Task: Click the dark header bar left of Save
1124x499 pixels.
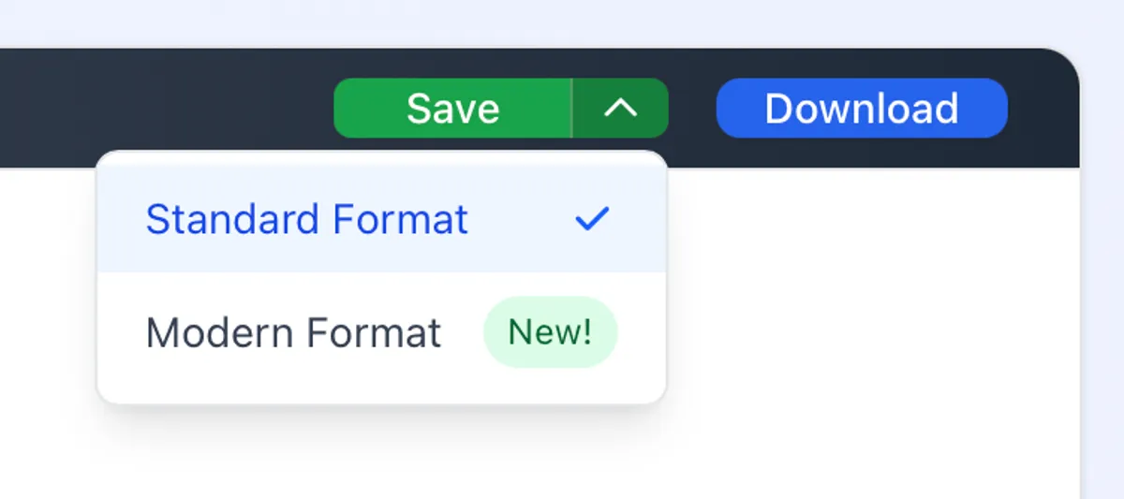Action: pyautogui.click(x=169, y=103)
